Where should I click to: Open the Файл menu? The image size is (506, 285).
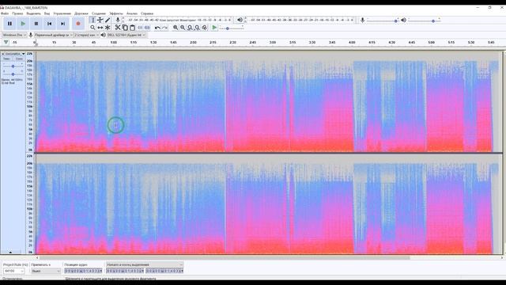5,13
